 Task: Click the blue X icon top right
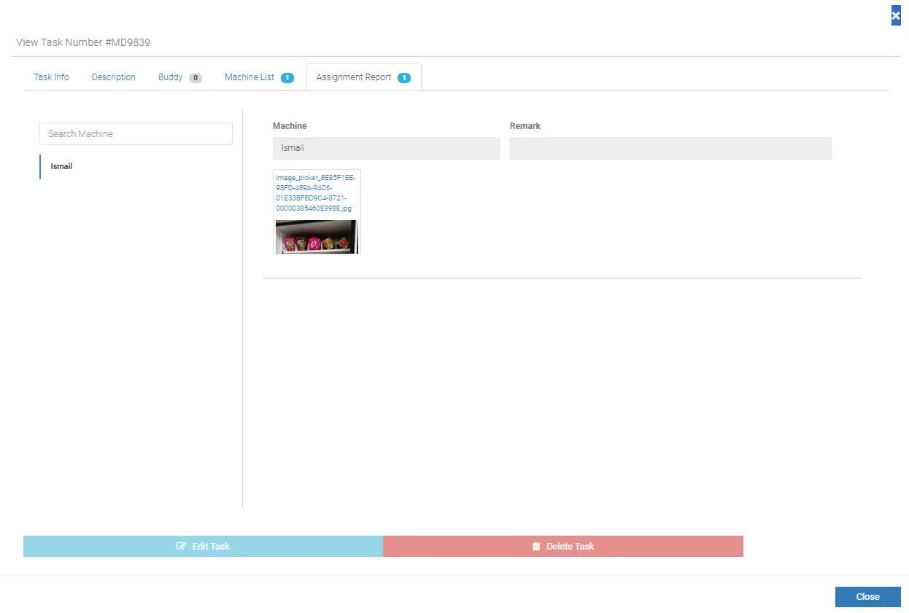click(x=895, y=15)
